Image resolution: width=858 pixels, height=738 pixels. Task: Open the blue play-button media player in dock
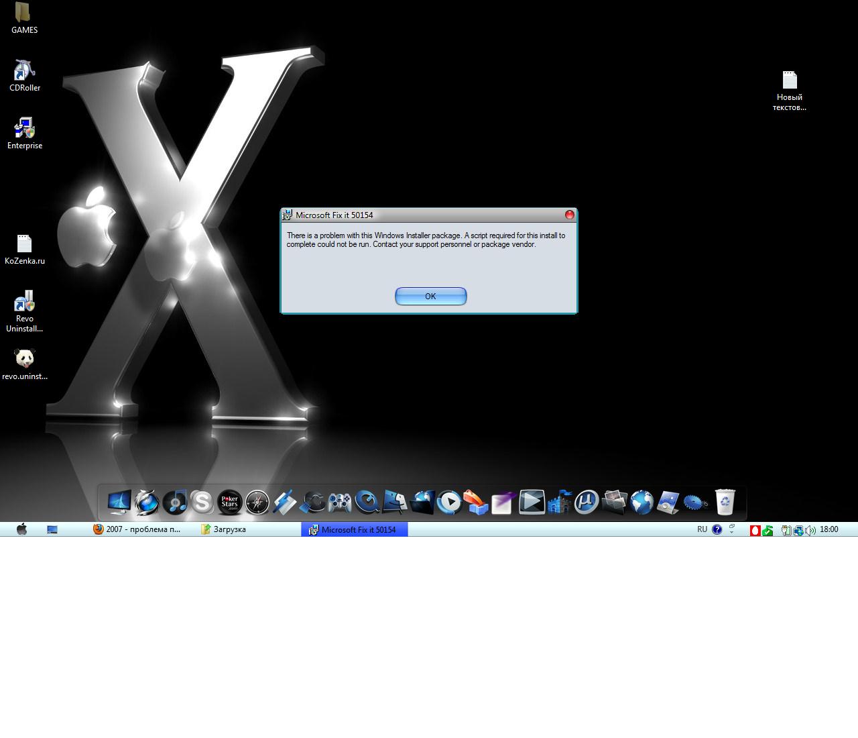click(450, 502)
